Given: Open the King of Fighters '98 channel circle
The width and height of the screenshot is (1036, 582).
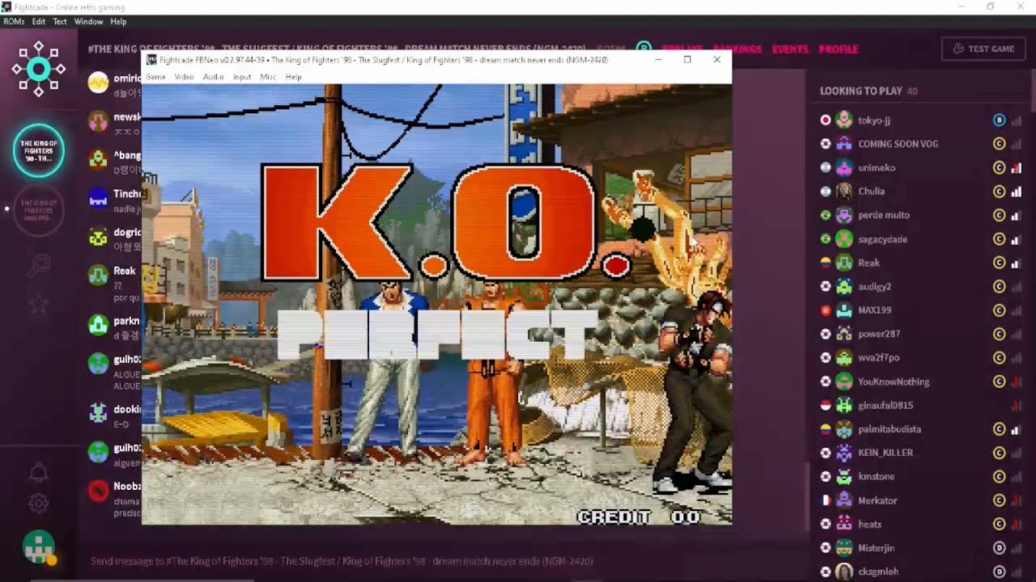Looking at the screenshot, I should pos(38,150).
